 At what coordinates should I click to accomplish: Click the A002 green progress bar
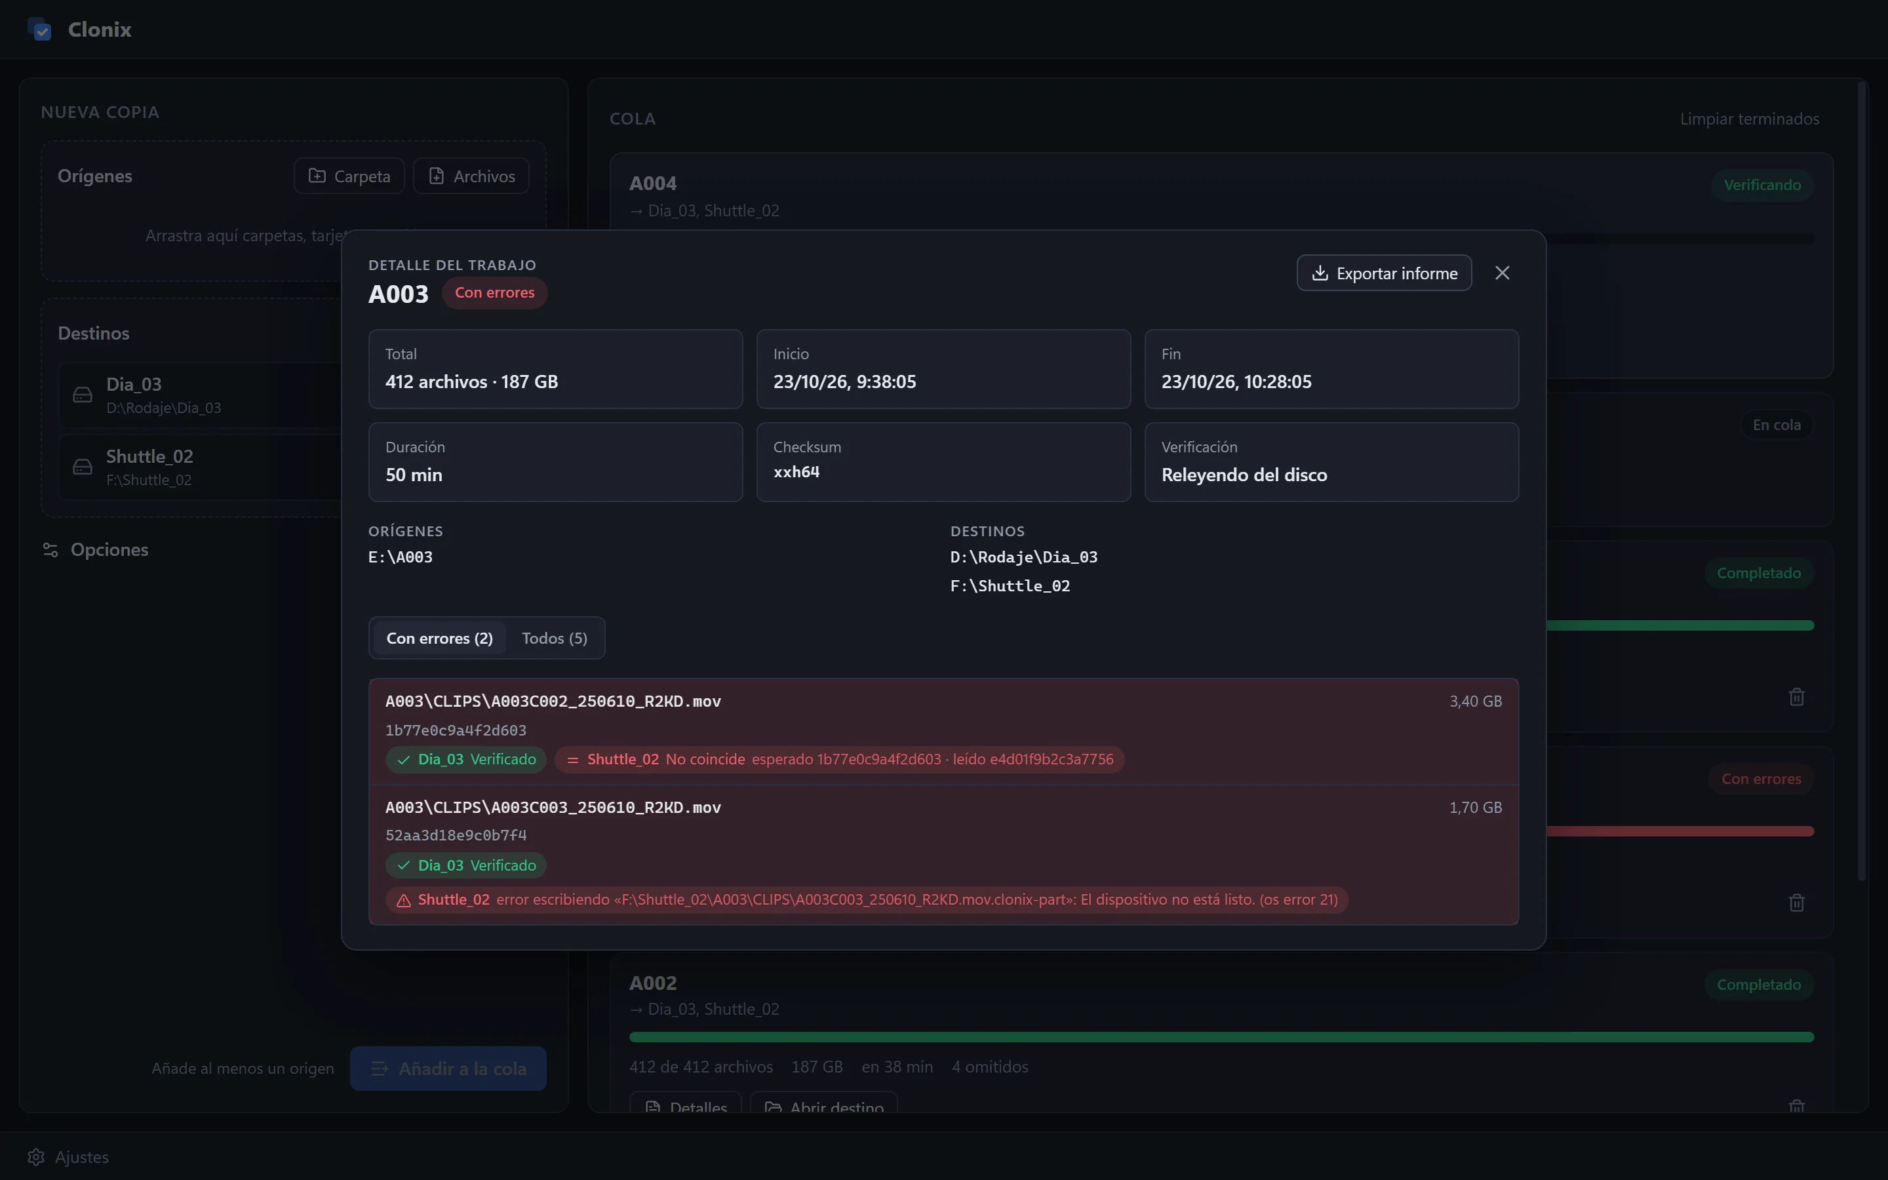[x=1221, y=1037]
